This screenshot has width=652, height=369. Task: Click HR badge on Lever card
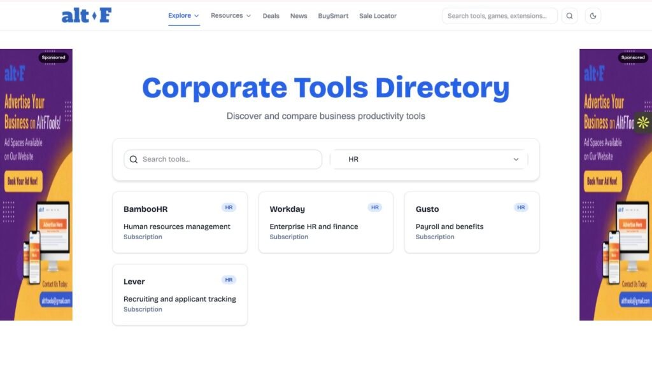point(229,280)
